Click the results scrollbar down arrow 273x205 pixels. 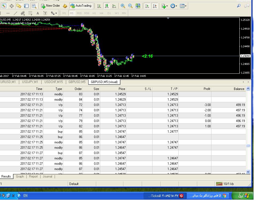pyautogui.click(x=248, y=172)
